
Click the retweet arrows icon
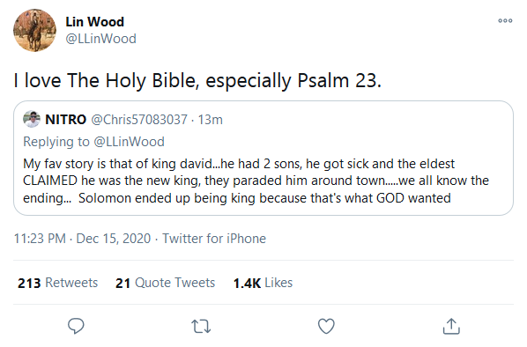point(201,326)
